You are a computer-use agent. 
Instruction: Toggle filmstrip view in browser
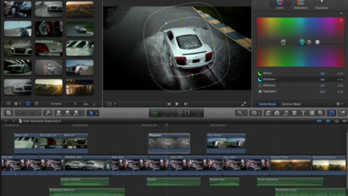coord(28,104)
